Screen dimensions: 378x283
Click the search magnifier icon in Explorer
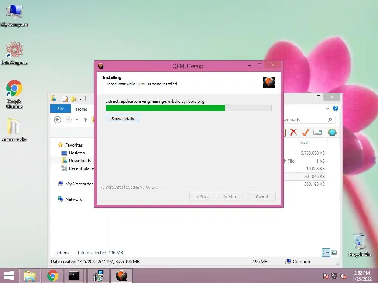coord(330,120)
